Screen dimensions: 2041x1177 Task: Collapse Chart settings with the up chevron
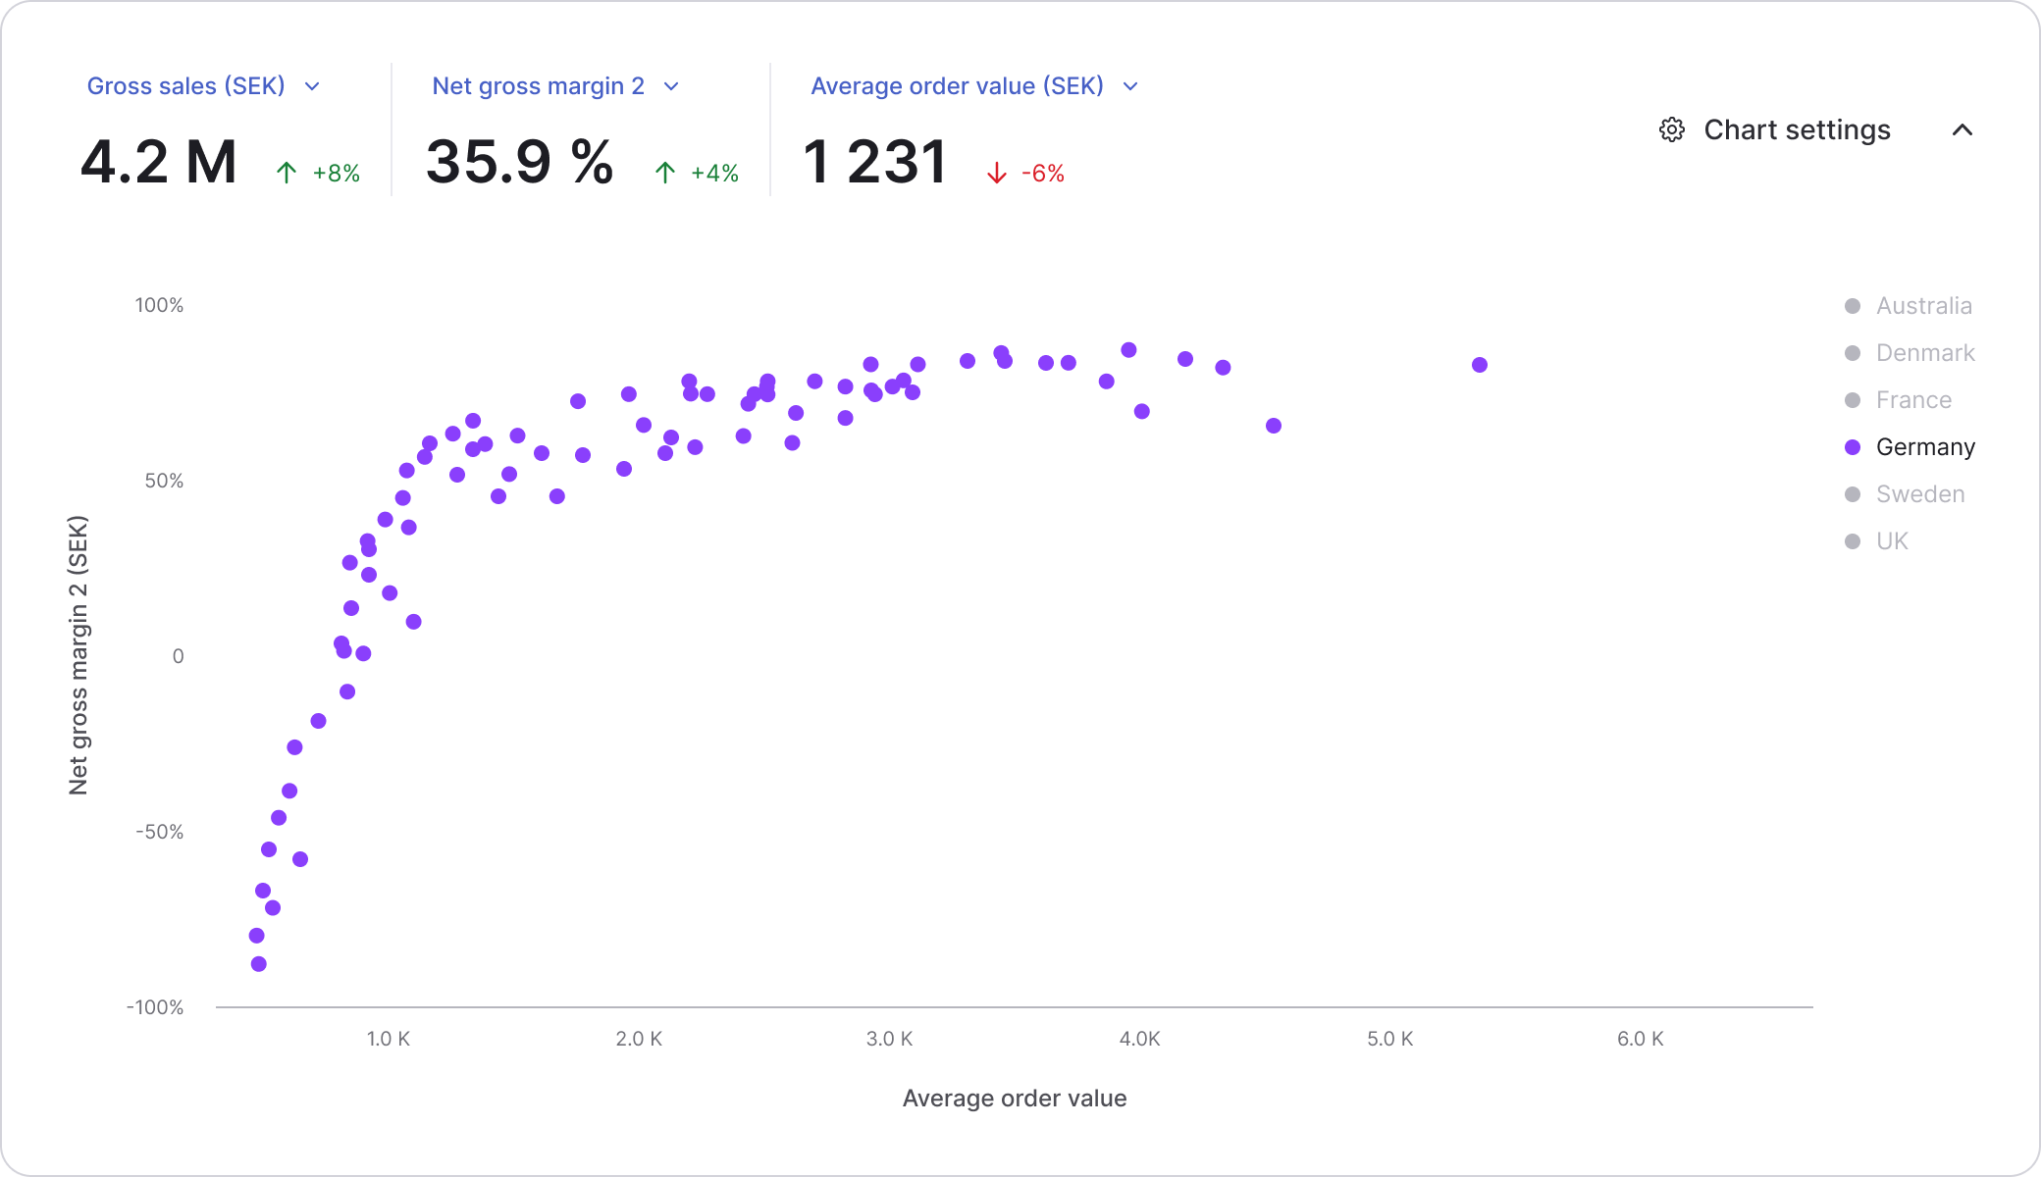tap(1962, 129)
